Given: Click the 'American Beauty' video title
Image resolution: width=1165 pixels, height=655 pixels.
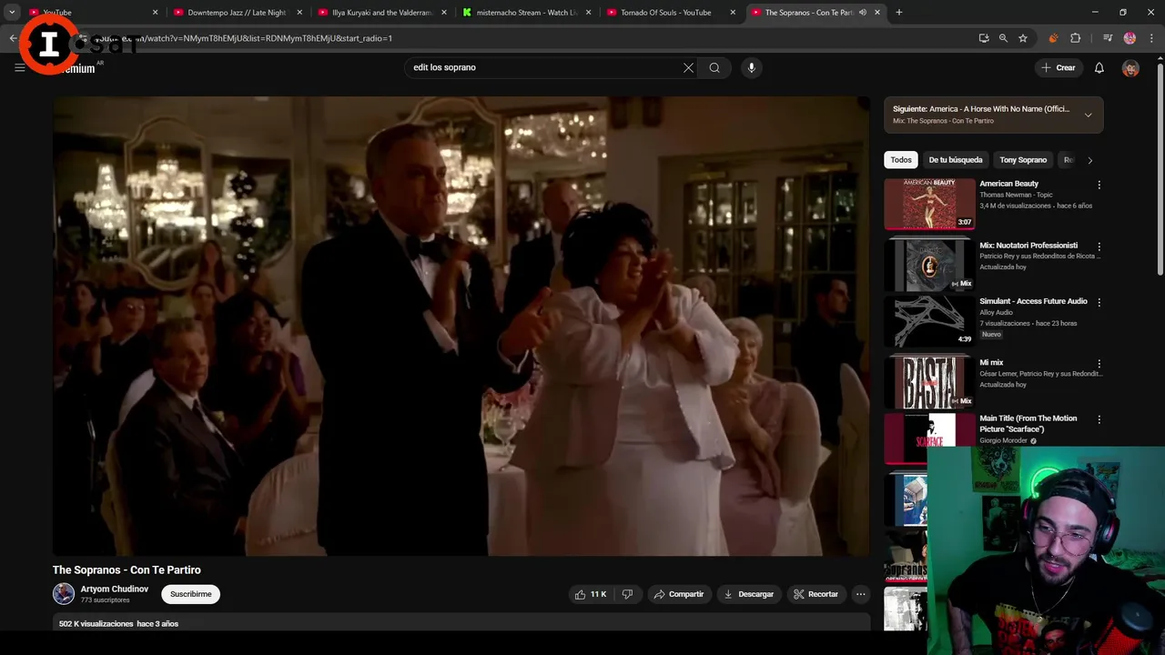Looking at the screenshot, I should [1008, 184].
